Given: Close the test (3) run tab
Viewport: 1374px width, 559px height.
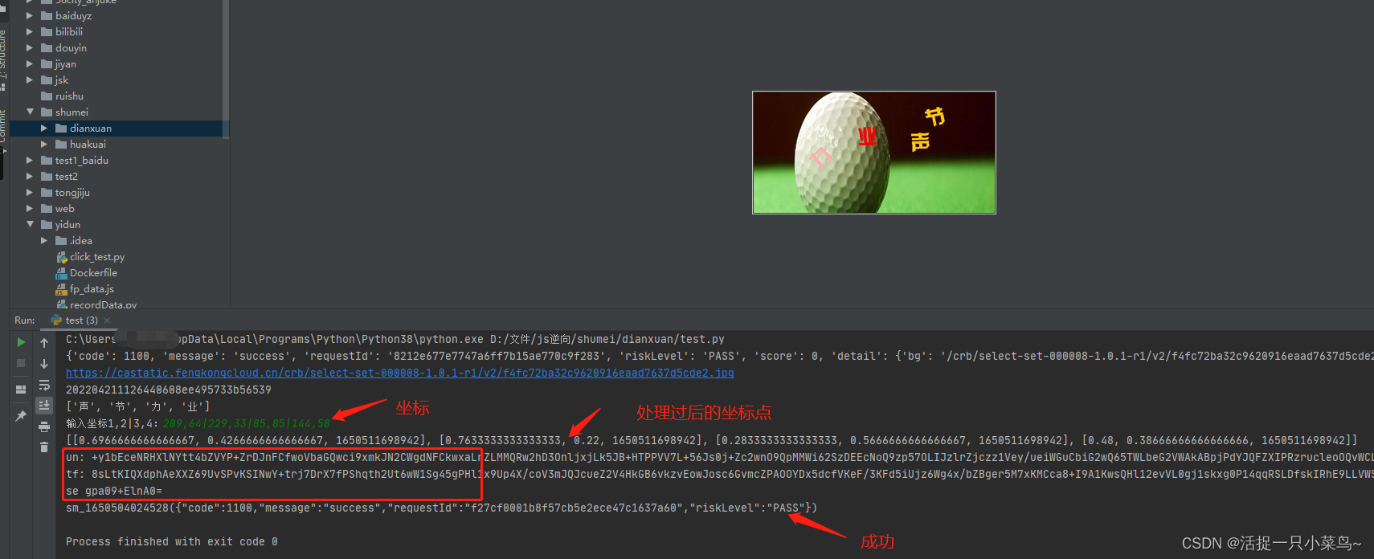Looking at the screenshot, I should pyautogui.click(x=107, y=320).
